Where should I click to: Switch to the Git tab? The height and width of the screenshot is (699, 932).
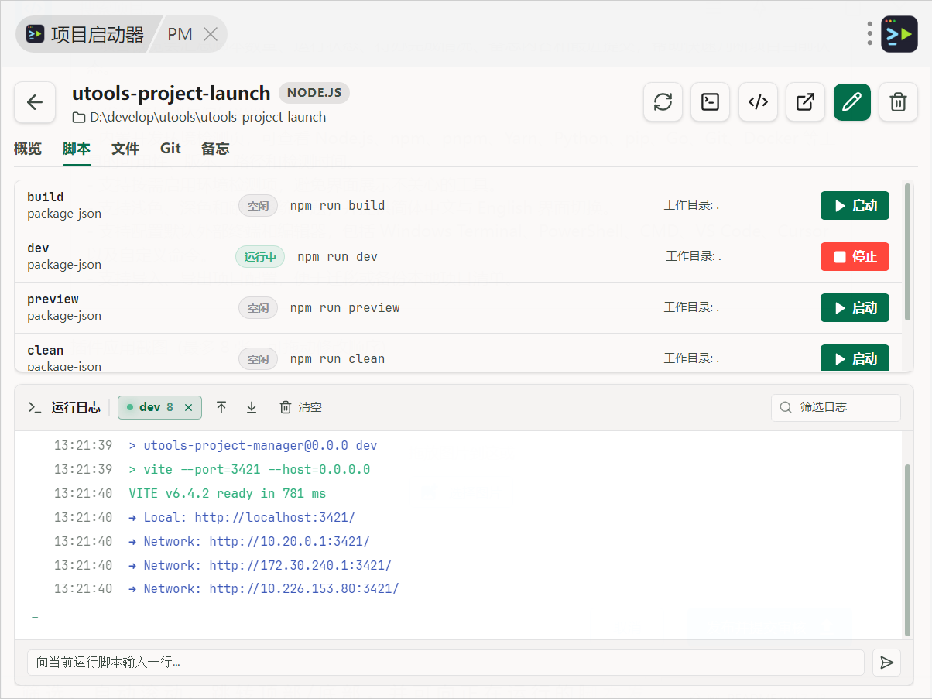pyautogui.click(x=170, y=149)
